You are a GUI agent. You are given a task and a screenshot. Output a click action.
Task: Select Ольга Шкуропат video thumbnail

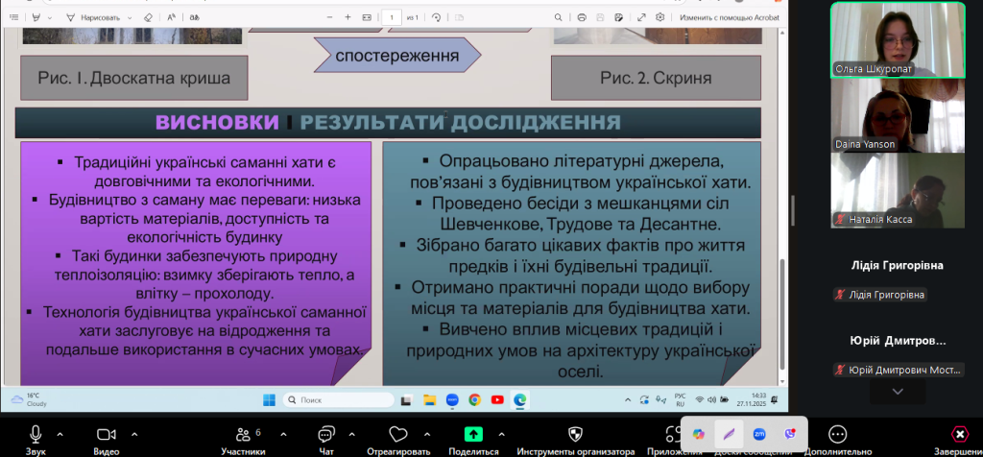[897, 40]
